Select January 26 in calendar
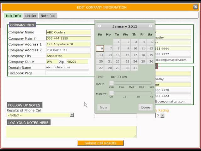 tap(150, 62)
